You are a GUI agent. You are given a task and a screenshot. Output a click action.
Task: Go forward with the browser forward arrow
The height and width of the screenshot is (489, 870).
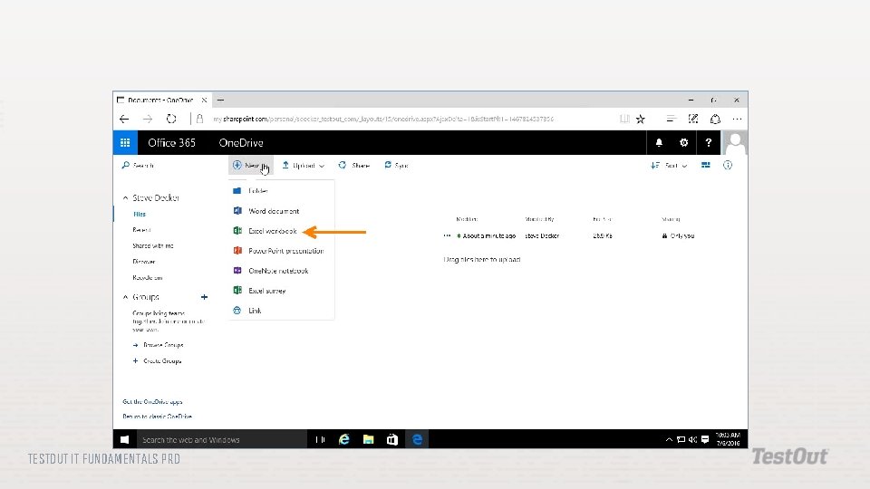148,119
